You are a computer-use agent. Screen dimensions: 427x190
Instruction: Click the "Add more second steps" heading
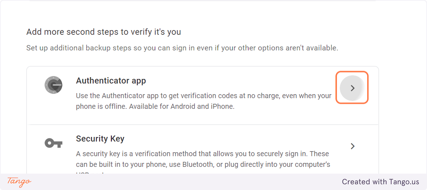click(104, 32)
